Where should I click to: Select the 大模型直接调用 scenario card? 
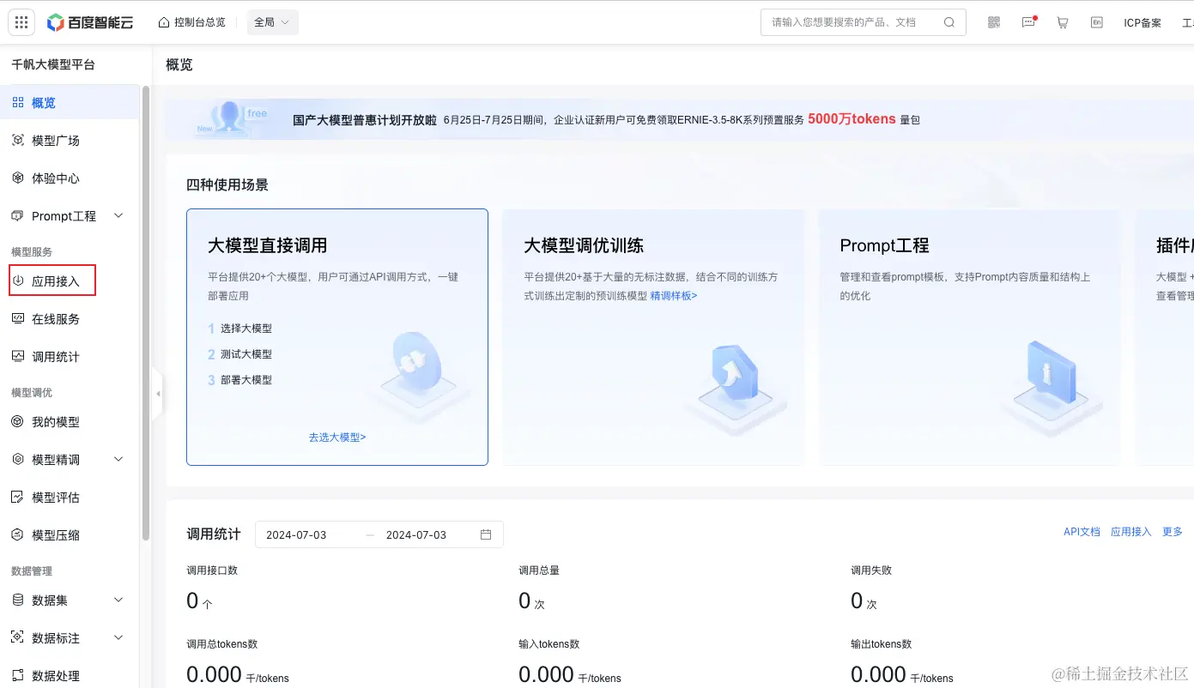[x=337, y=337]
